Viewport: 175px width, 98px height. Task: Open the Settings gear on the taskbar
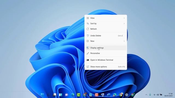[x=127, y=95]
